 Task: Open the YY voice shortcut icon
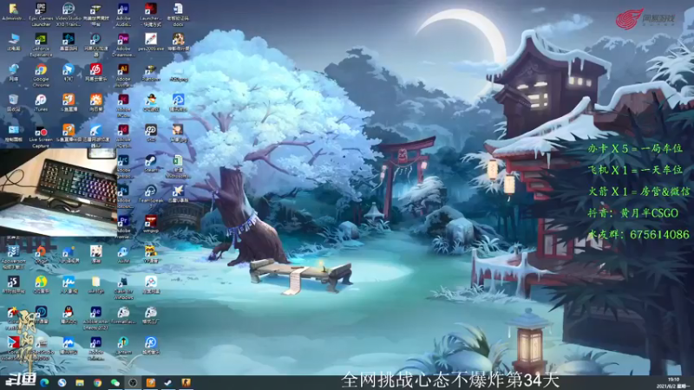click(x=150, y=254)
